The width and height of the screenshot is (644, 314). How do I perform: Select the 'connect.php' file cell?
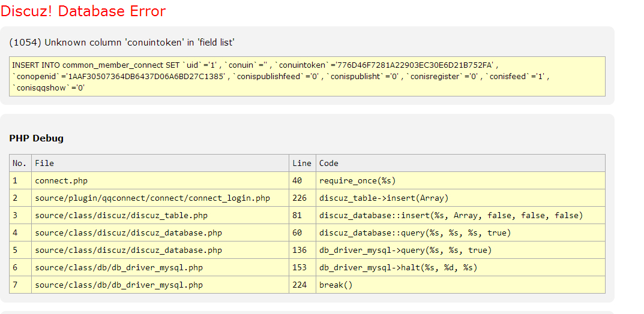(x=160, y=180)
